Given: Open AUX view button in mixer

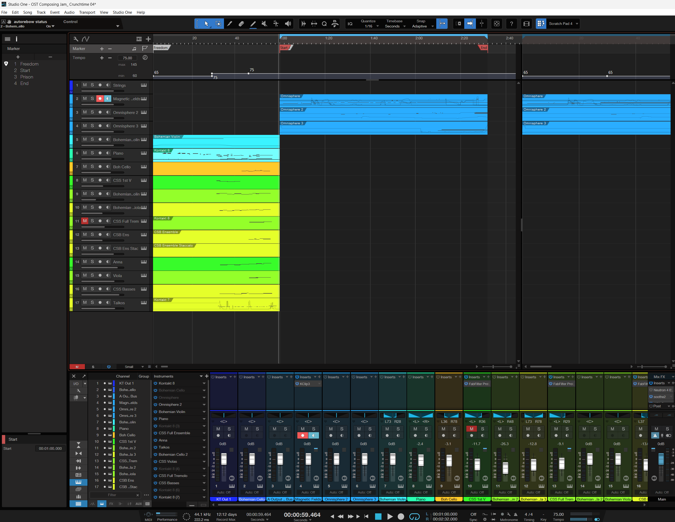Looking at the screenshot, I should [x=139, y=504].
